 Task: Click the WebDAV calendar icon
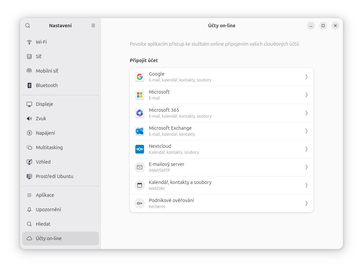point(140,185)
